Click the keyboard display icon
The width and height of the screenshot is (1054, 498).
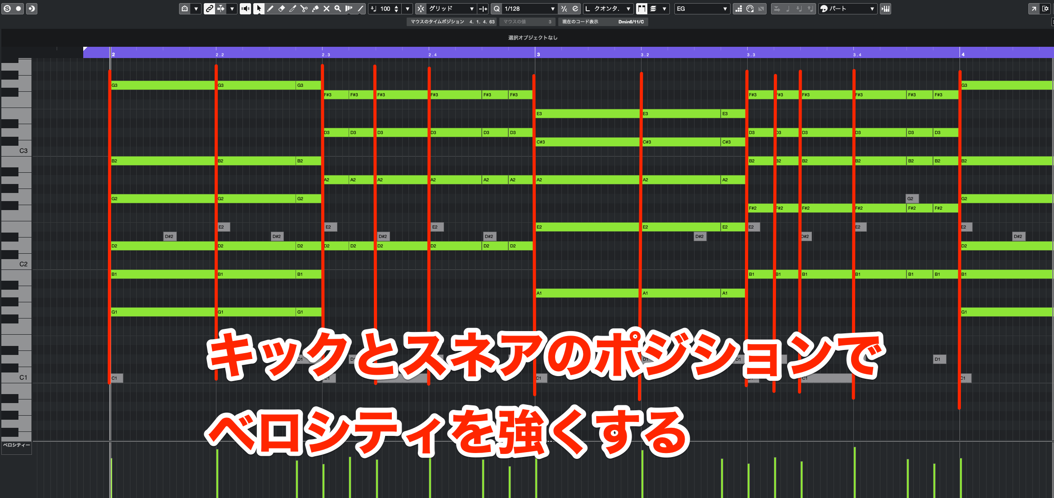coord(885,9)
